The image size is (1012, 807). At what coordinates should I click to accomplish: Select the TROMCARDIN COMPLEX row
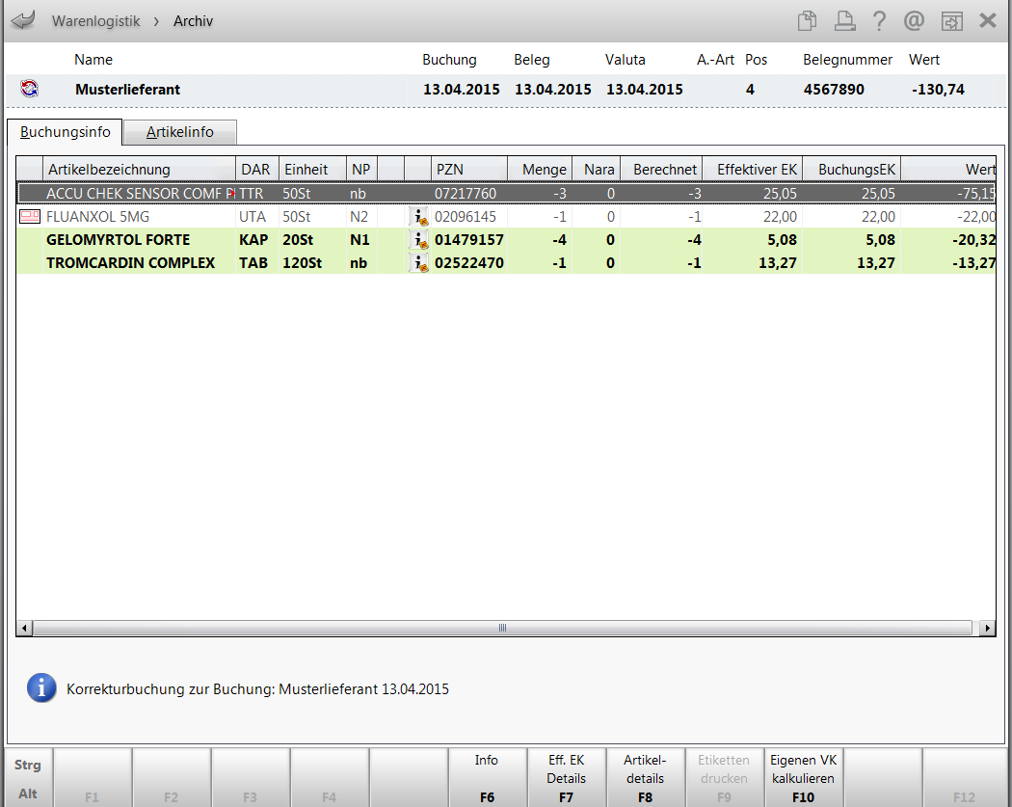click(x=507, y=263)
